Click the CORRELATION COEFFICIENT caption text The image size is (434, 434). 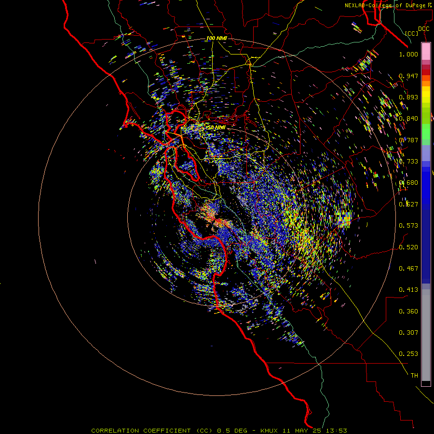[143, 431]
